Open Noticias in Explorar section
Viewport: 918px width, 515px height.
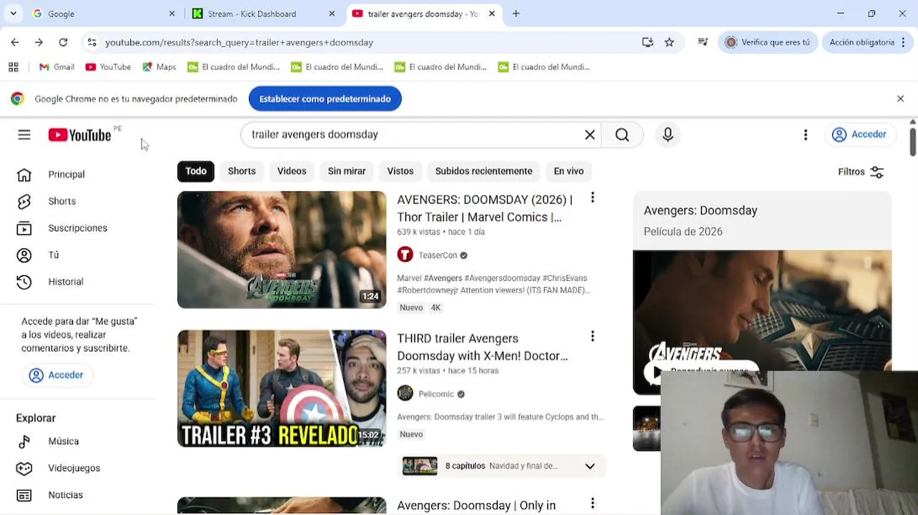click(66, 495)
